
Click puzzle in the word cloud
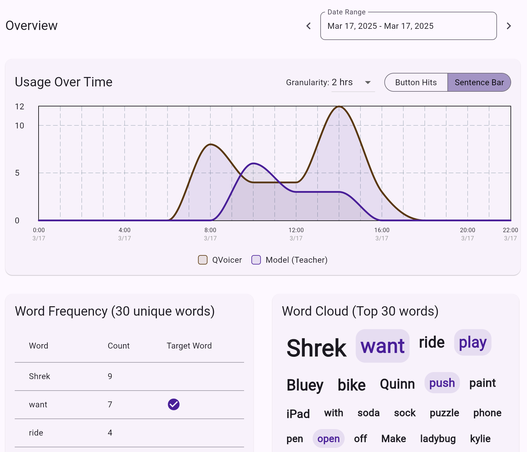(x=444, y=413)
